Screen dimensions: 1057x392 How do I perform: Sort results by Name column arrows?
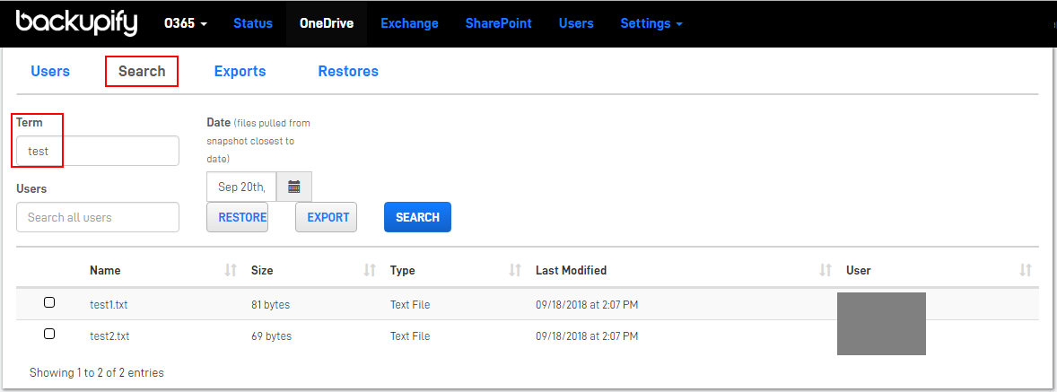coord(231,270)
